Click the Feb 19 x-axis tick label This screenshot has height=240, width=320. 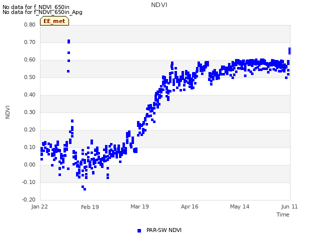[90, 207]
